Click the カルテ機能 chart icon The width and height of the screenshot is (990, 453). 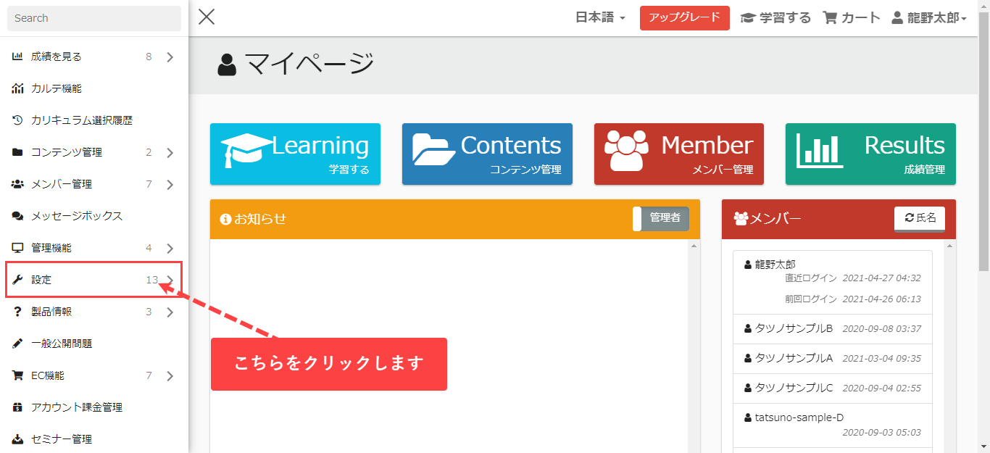18,88
